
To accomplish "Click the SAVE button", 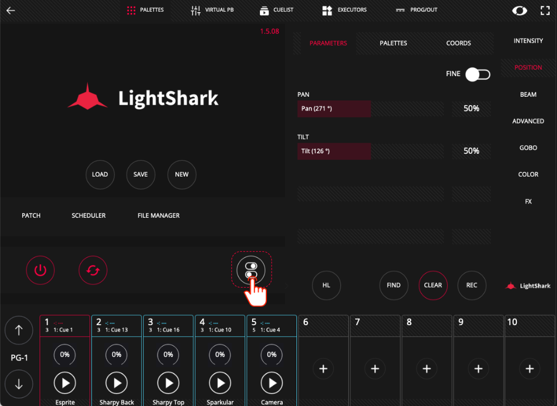I will pos(141,174).
